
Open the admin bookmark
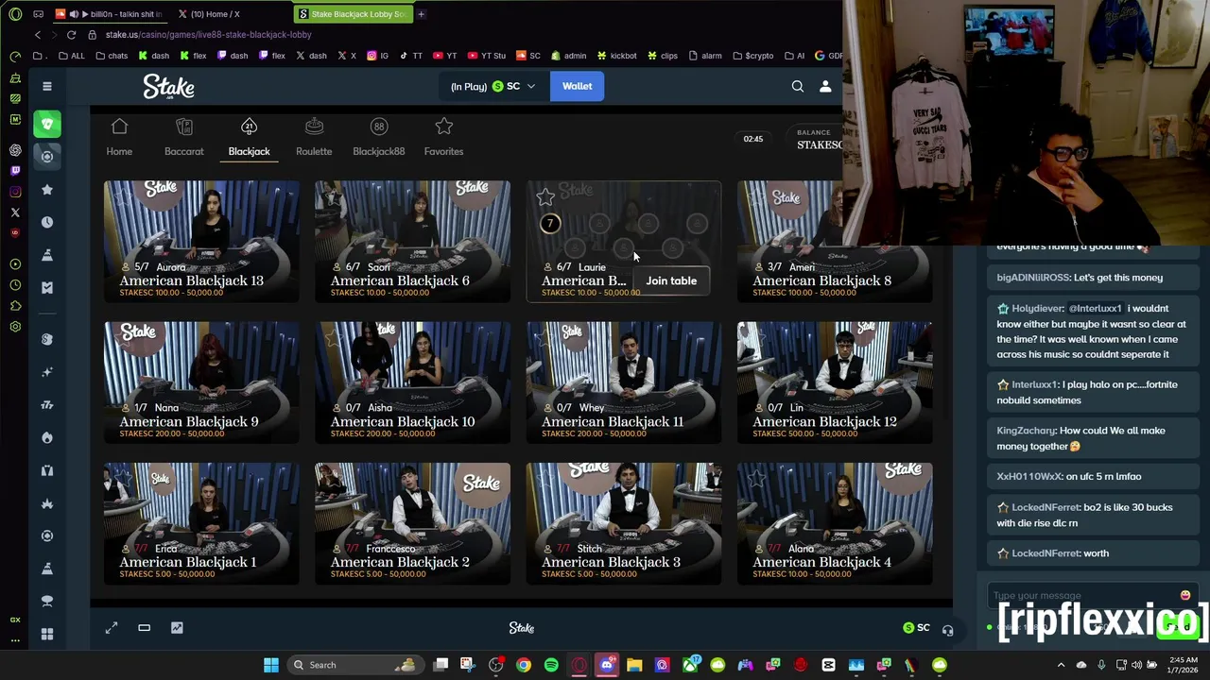(x=567, y=56)
